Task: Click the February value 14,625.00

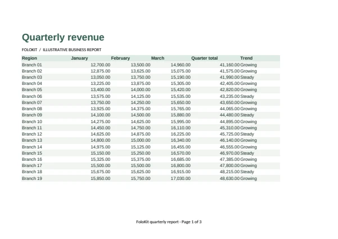Action: click(141, 122)
